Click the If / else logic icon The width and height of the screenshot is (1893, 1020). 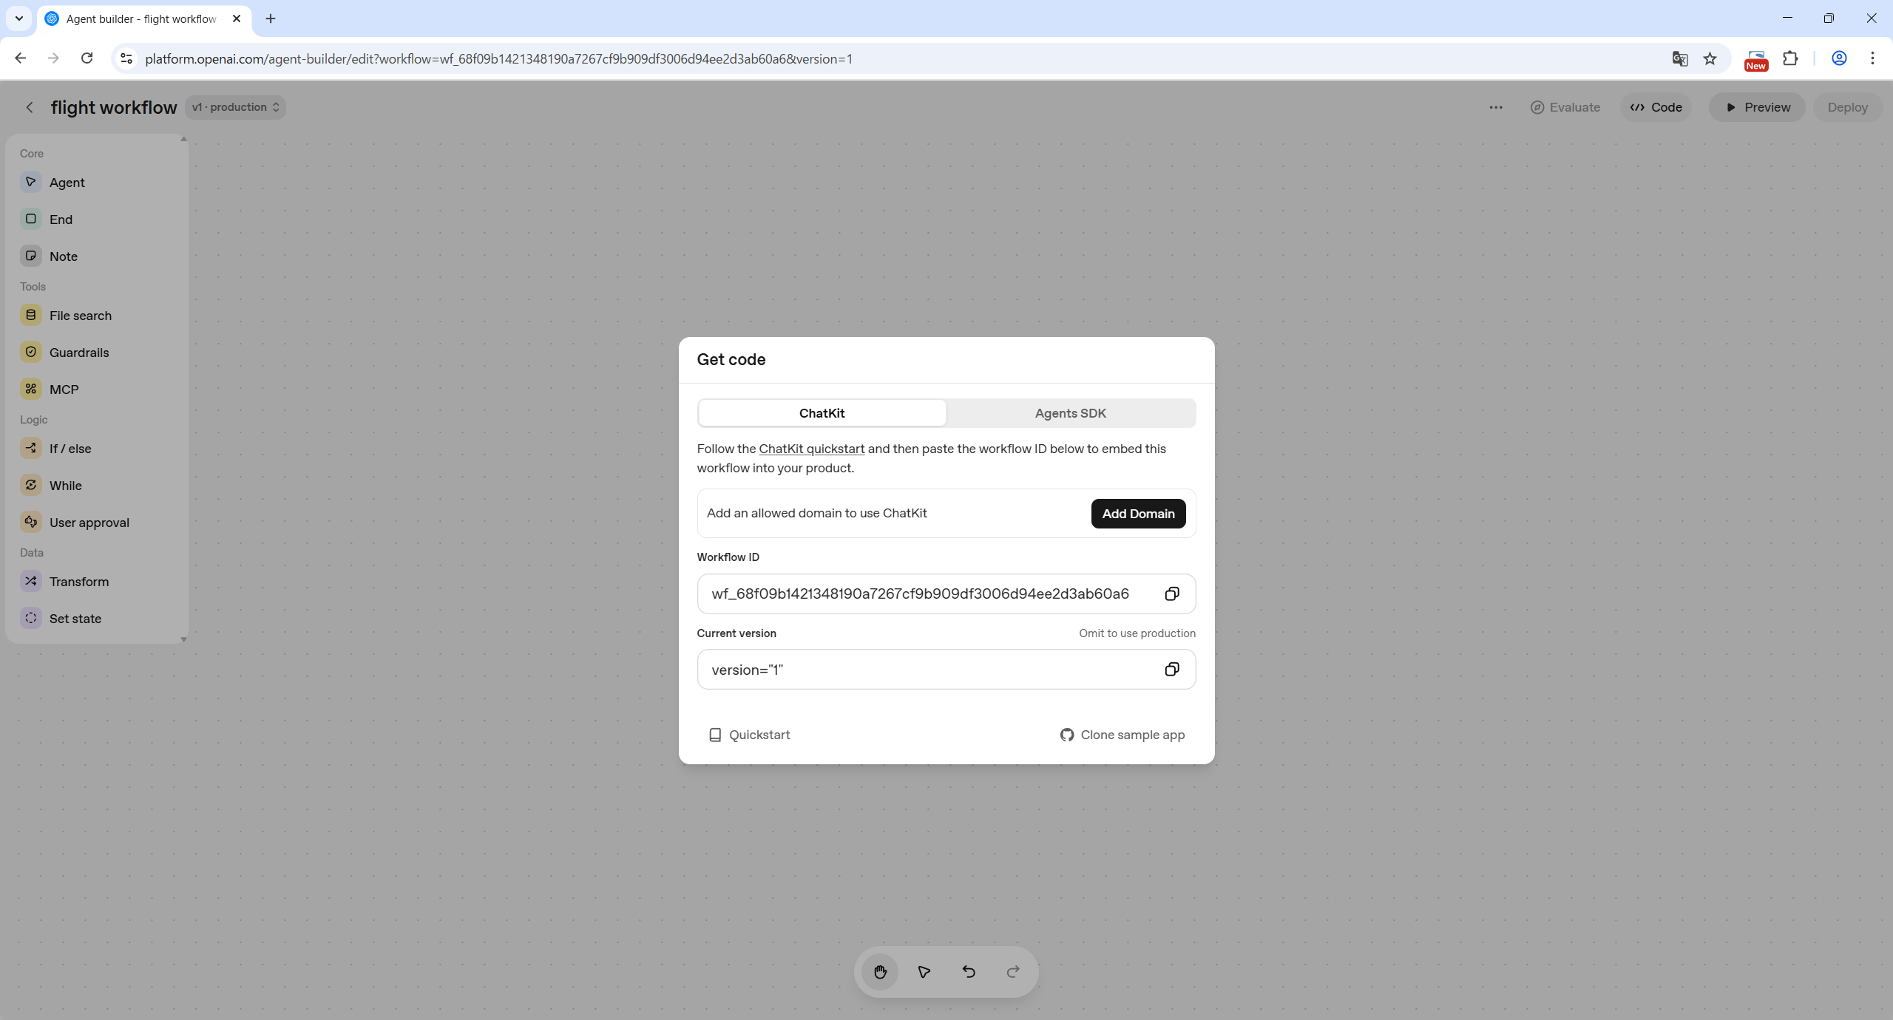coord(31,448)
